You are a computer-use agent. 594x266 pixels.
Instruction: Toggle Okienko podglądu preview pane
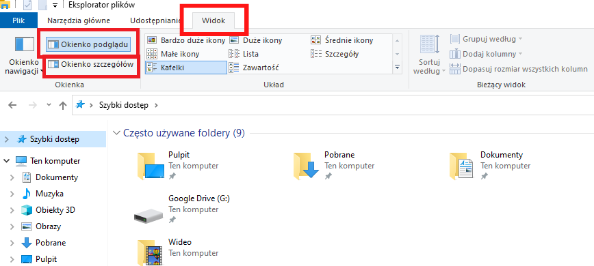pos(88,44)
